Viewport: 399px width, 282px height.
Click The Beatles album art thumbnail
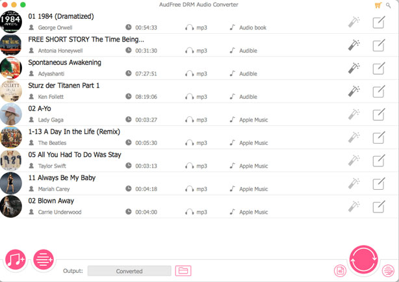(x=11, y=137)
